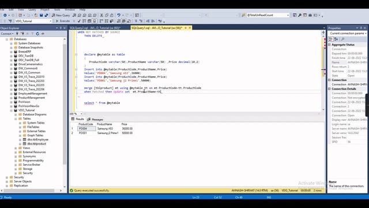Open the @TotalUnReadCount find dropdown
This screenshot has width=369, height=208.
click(x=288, y=15)
